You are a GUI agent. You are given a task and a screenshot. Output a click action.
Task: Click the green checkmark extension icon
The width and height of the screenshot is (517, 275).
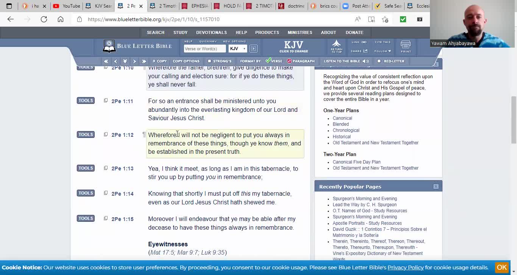pyautogui.click(x=403, y=19)
